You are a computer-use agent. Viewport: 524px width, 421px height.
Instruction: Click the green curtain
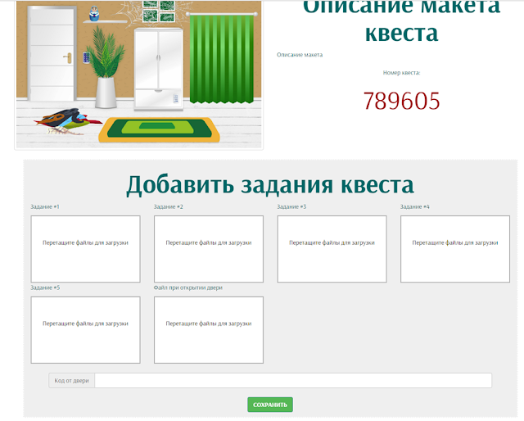pyautogui.click(x=222, y=58)
